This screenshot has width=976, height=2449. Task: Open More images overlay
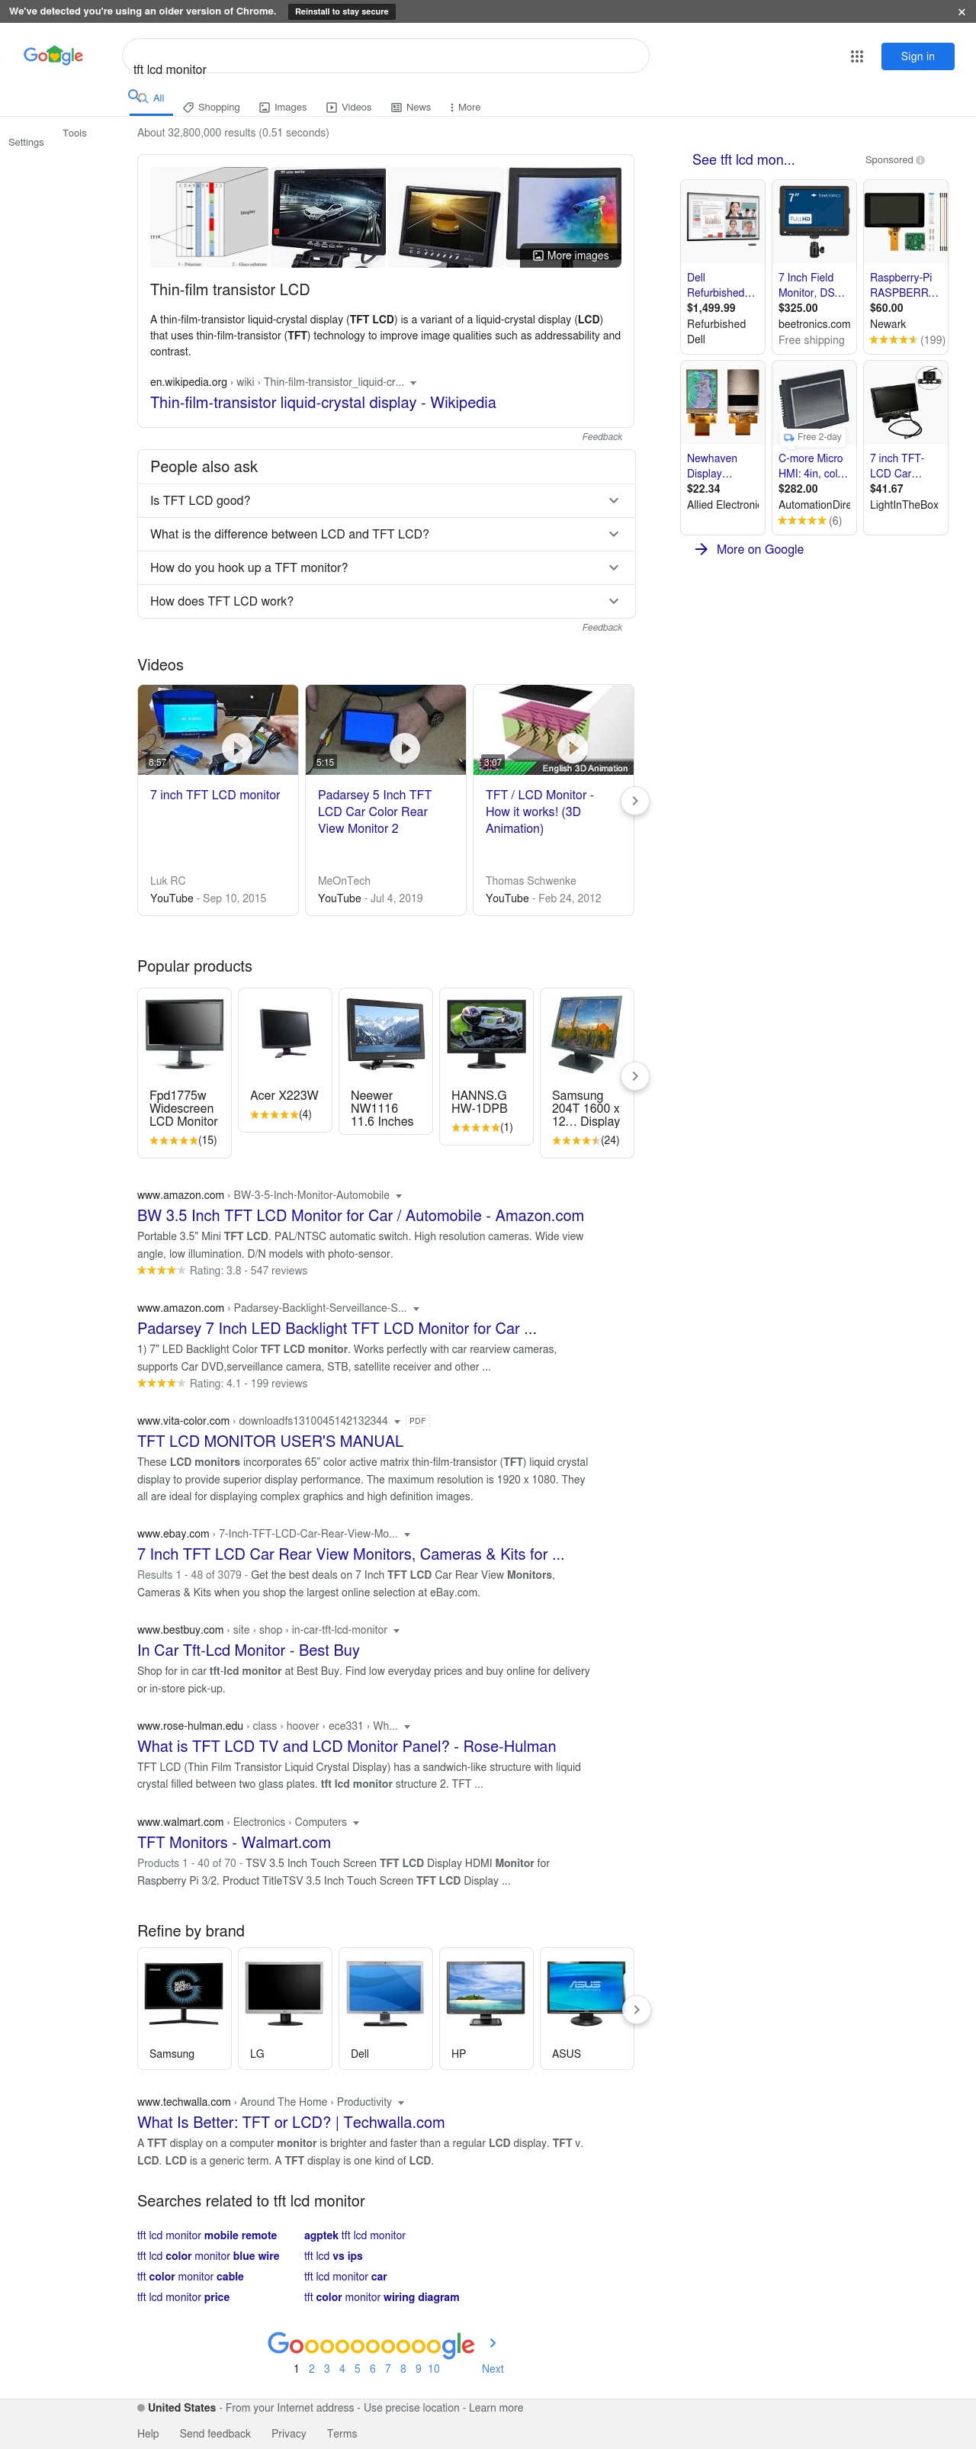pos(570,256)
